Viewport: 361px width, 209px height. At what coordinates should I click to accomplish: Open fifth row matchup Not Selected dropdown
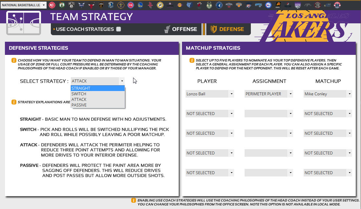(x=328, y=173)
